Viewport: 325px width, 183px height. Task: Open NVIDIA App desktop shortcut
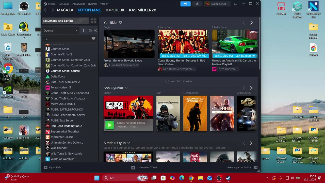click(x=8, y=91)
